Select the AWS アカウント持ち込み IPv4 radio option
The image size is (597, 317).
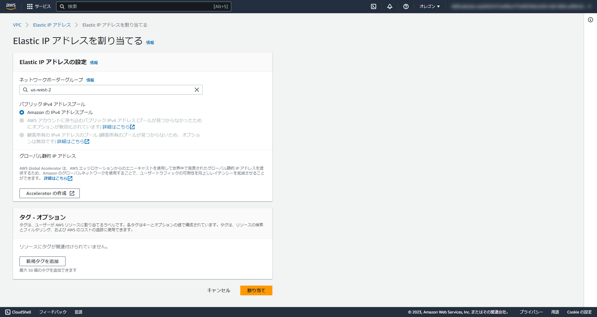click(x=22, y=120)
